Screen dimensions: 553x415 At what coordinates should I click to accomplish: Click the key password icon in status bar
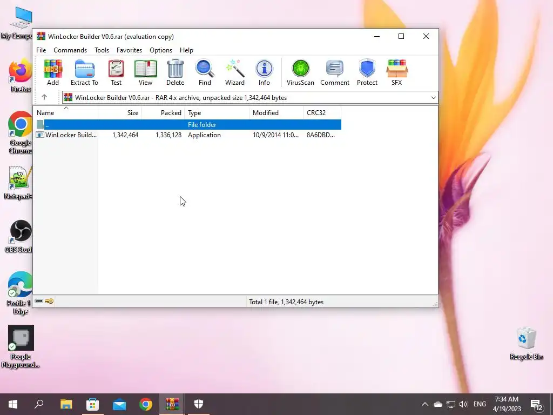pos(49,301)
